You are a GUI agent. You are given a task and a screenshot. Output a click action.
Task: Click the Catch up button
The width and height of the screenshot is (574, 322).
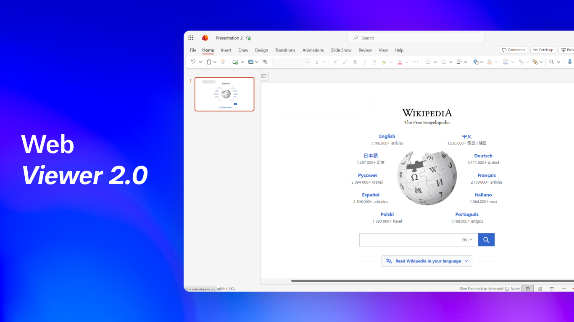[543, 50]
